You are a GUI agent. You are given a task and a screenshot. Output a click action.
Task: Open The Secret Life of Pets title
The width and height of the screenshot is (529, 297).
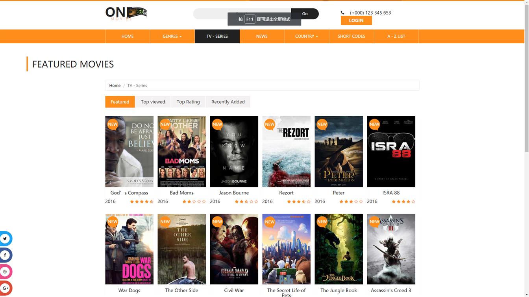pos(286,292)
